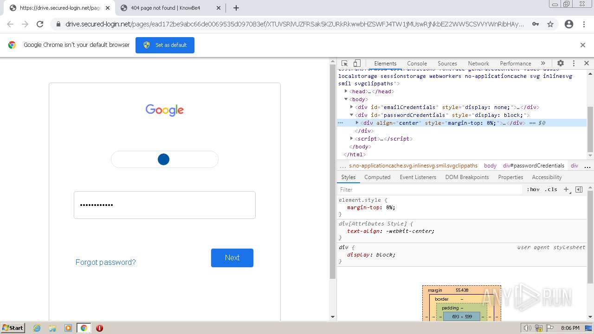Select the Properties sidebar tab
Viewport: 594px width, 334px height.
tap(510, 177)
